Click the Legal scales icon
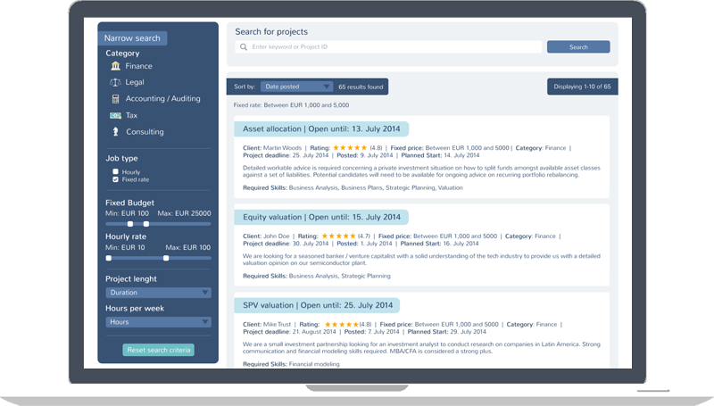 [115, 82]
